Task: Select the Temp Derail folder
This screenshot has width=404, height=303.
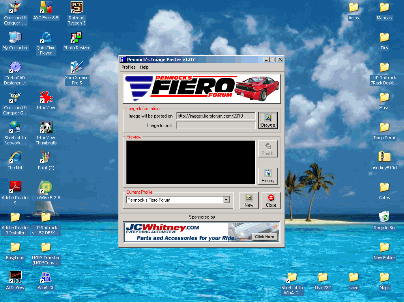Action: pos(384,131)
